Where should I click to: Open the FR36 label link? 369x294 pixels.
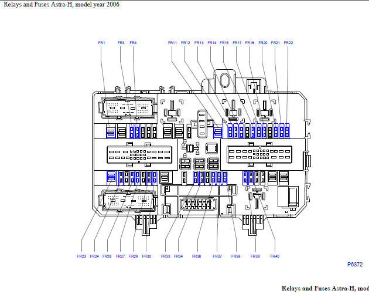[x=196, y=256]
